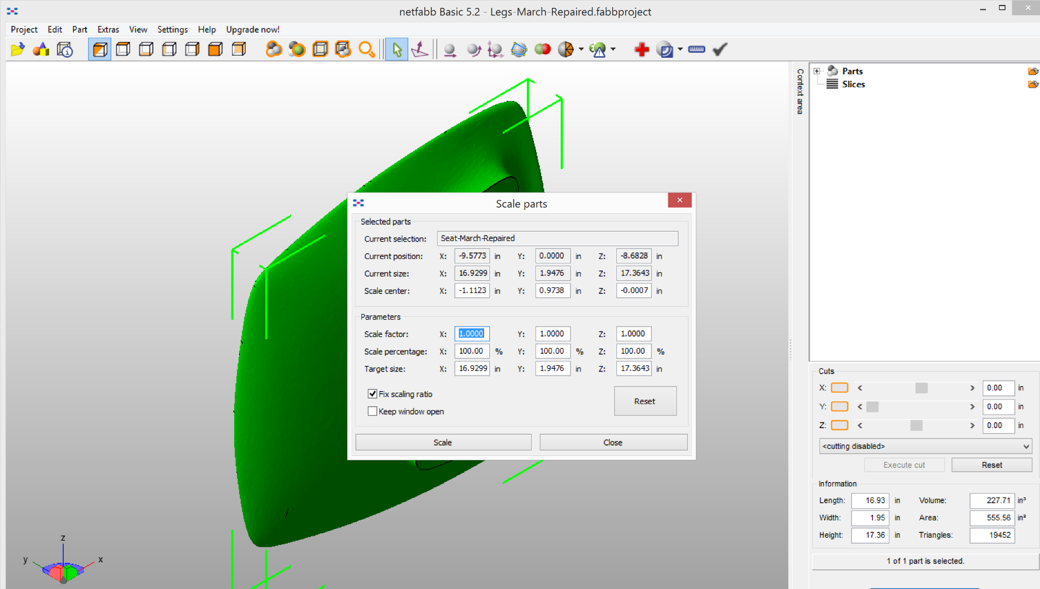Expand the Parts tree node
This screenshot has width=1040, height=589.
(817, 71)
